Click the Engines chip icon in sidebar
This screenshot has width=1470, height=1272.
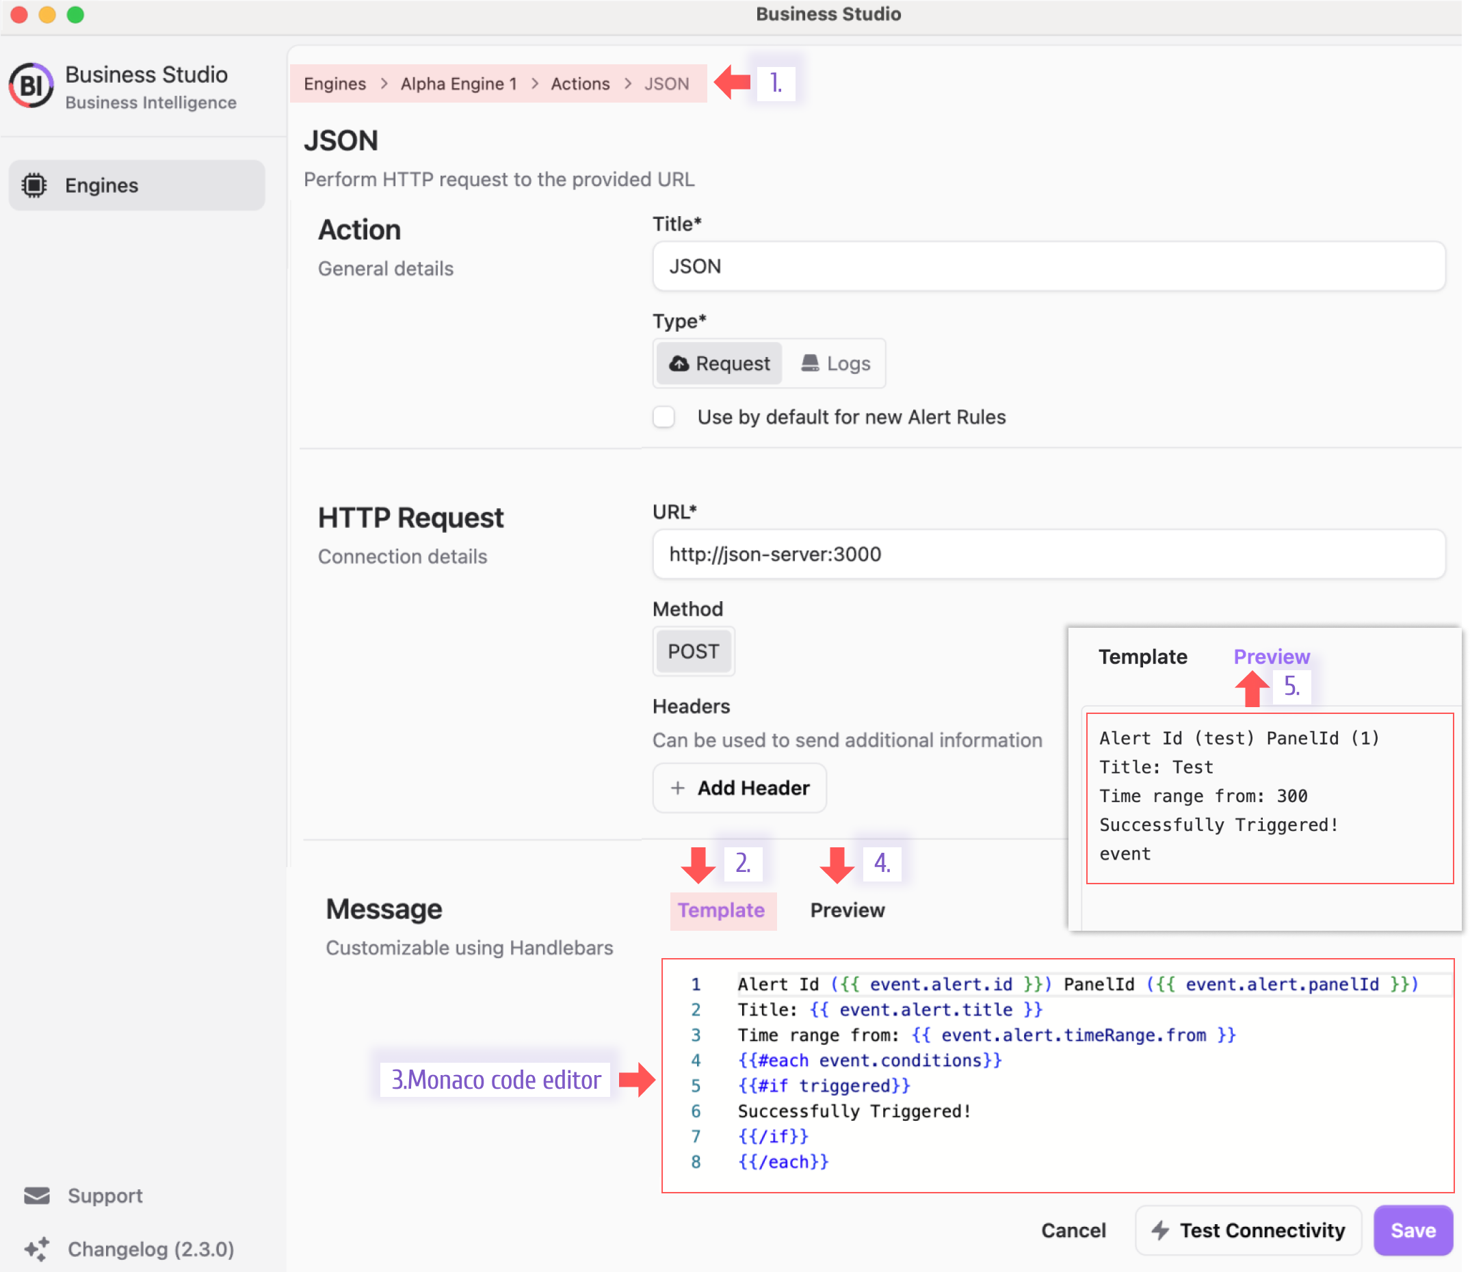coord(34,185)
